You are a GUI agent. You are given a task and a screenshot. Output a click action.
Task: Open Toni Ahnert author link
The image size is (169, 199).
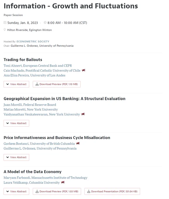point(38,66)
